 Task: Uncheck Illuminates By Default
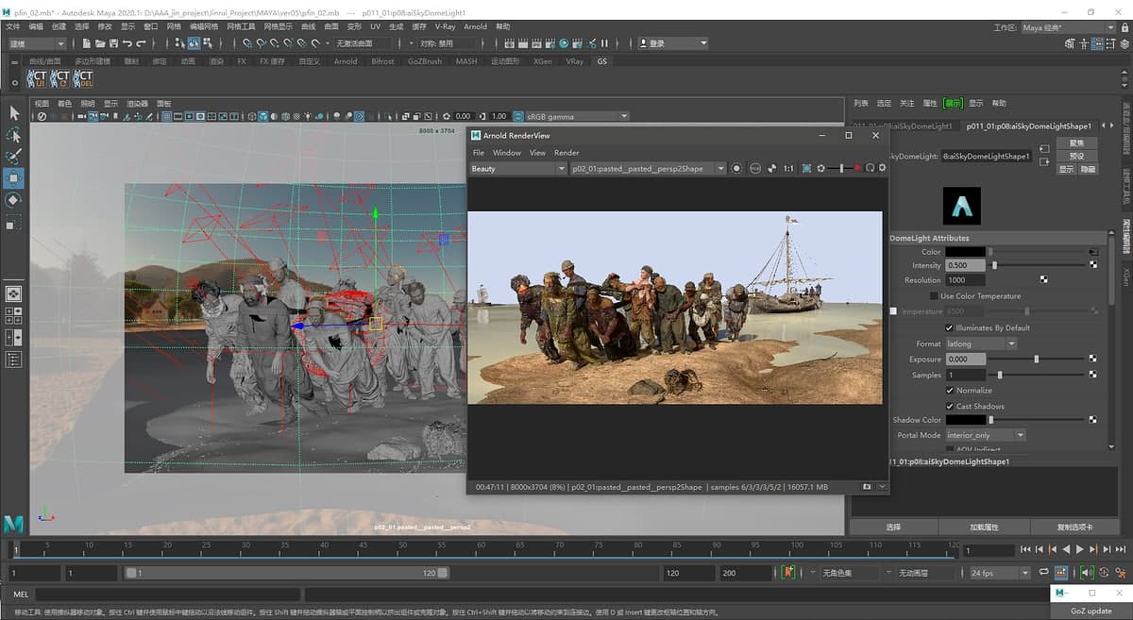949,327
